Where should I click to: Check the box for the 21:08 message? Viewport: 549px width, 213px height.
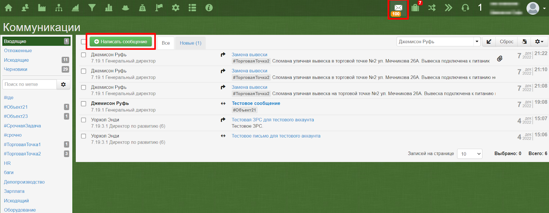(83, 87)
